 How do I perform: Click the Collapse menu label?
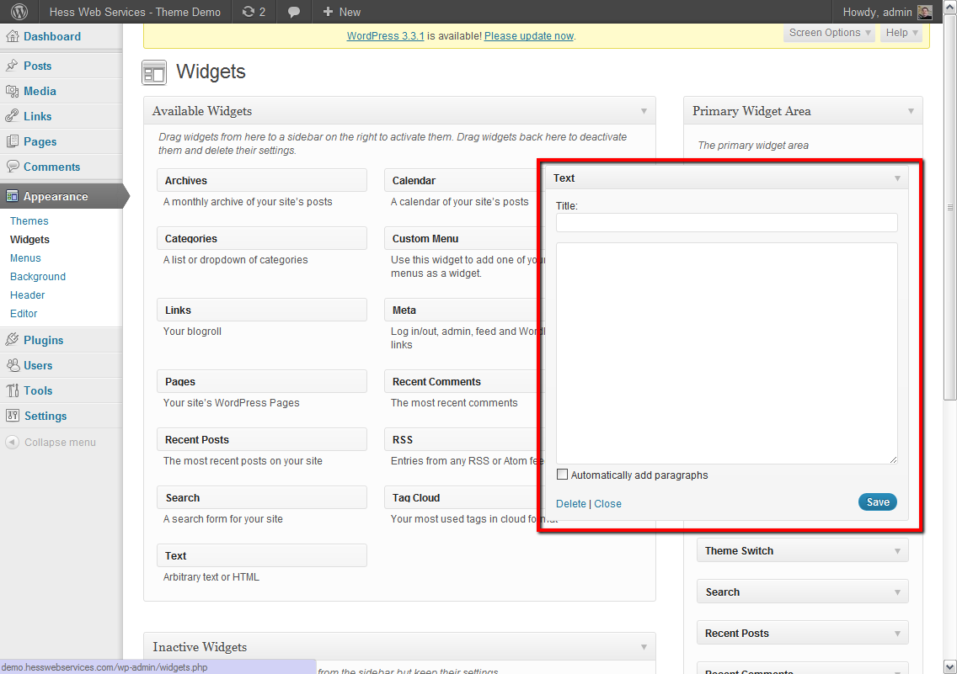(60, 443)
